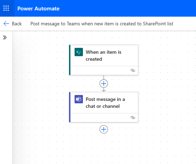Click the blue back arrow icon
196x164 pixels.
click(x=6, y=24)
